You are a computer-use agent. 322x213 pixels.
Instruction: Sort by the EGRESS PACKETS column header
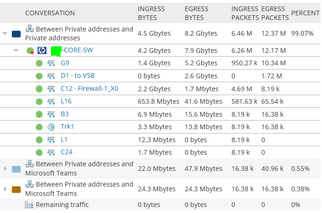point(275,13)
